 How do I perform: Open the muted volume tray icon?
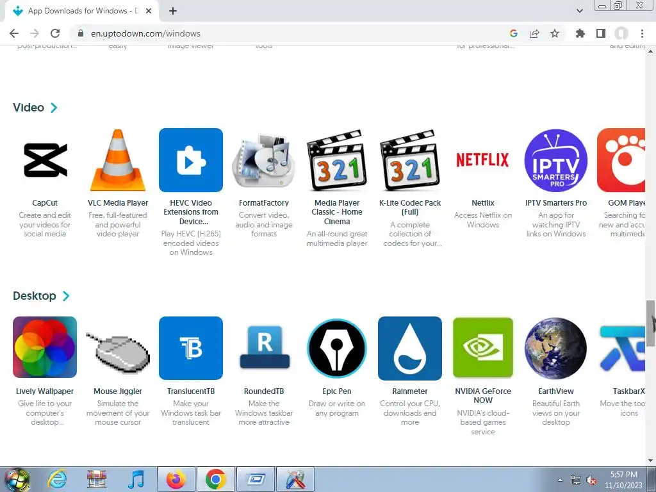591,480
